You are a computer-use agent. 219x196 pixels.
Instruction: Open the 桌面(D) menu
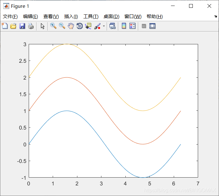pyautogui.click(x=111, y=17)
